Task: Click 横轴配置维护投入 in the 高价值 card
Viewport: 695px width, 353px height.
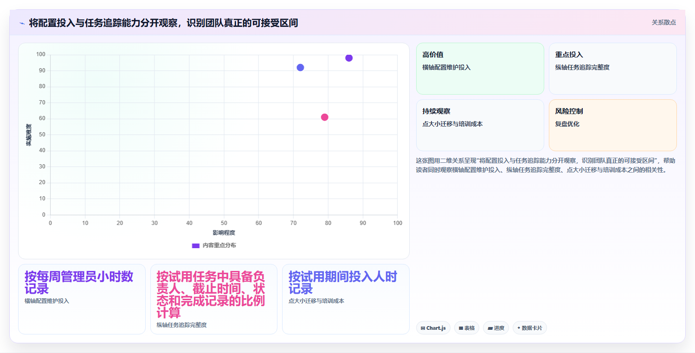Action: pyautogui.click(x=446, y=68)
